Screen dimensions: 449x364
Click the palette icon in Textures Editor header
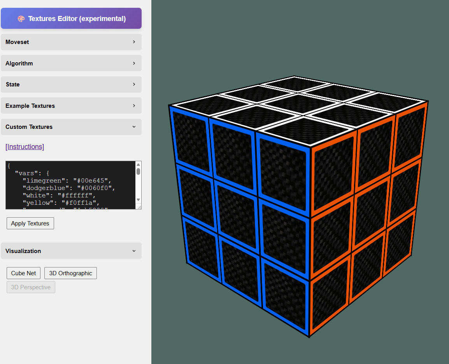coord(21,19)
